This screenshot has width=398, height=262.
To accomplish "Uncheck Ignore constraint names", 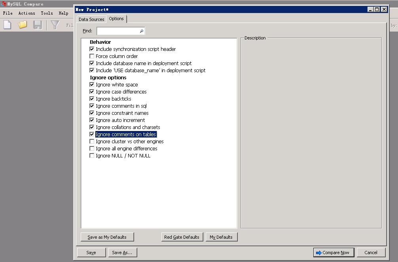I will [92, 113].
